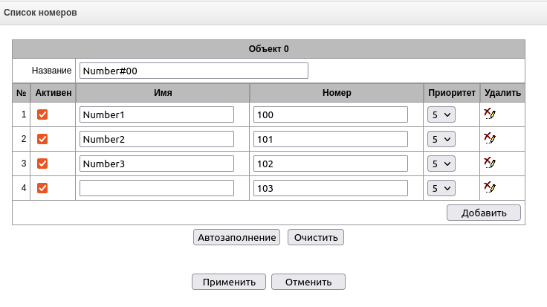Toggle the Активен checkbox in row 4

click(43, 188)
